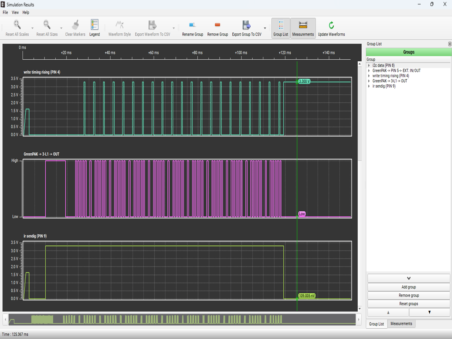
Task: Toggle the Legend display
Action: tap(94, 25)
